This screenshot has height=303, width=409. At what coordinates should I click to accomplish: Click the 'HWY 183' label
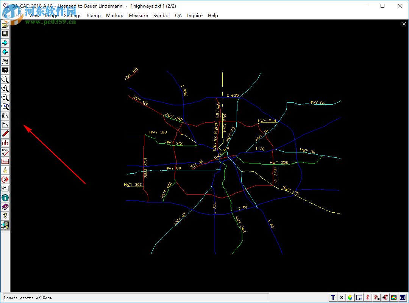pos(158,132)
